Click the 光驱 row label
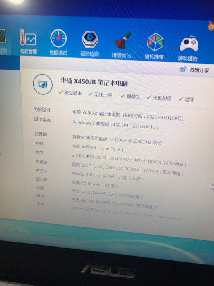The image size is (214, 286). [x=40, y=188]
